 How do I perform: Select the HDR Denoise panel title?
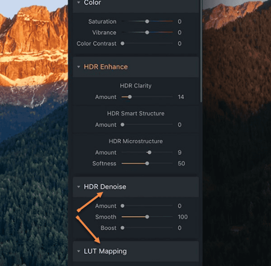pos(105,187)
